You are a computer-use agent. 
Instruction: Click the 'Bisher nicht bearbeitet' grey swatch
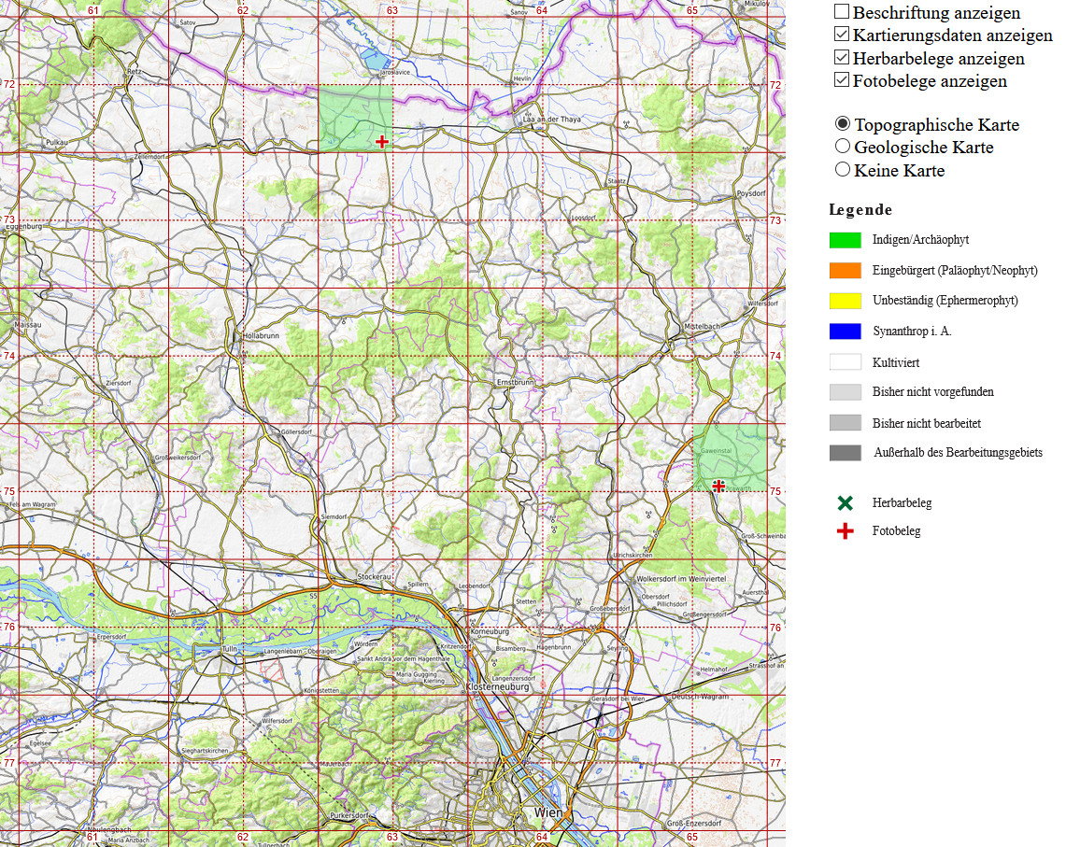pyautogui.click(x=846, y=423)
